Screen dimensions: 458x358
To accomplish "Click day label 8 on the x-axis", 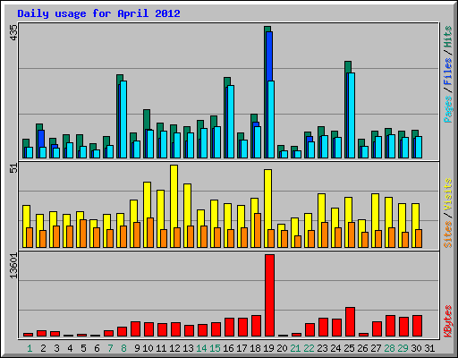I will pyautogui.click(x=123, y=348).
